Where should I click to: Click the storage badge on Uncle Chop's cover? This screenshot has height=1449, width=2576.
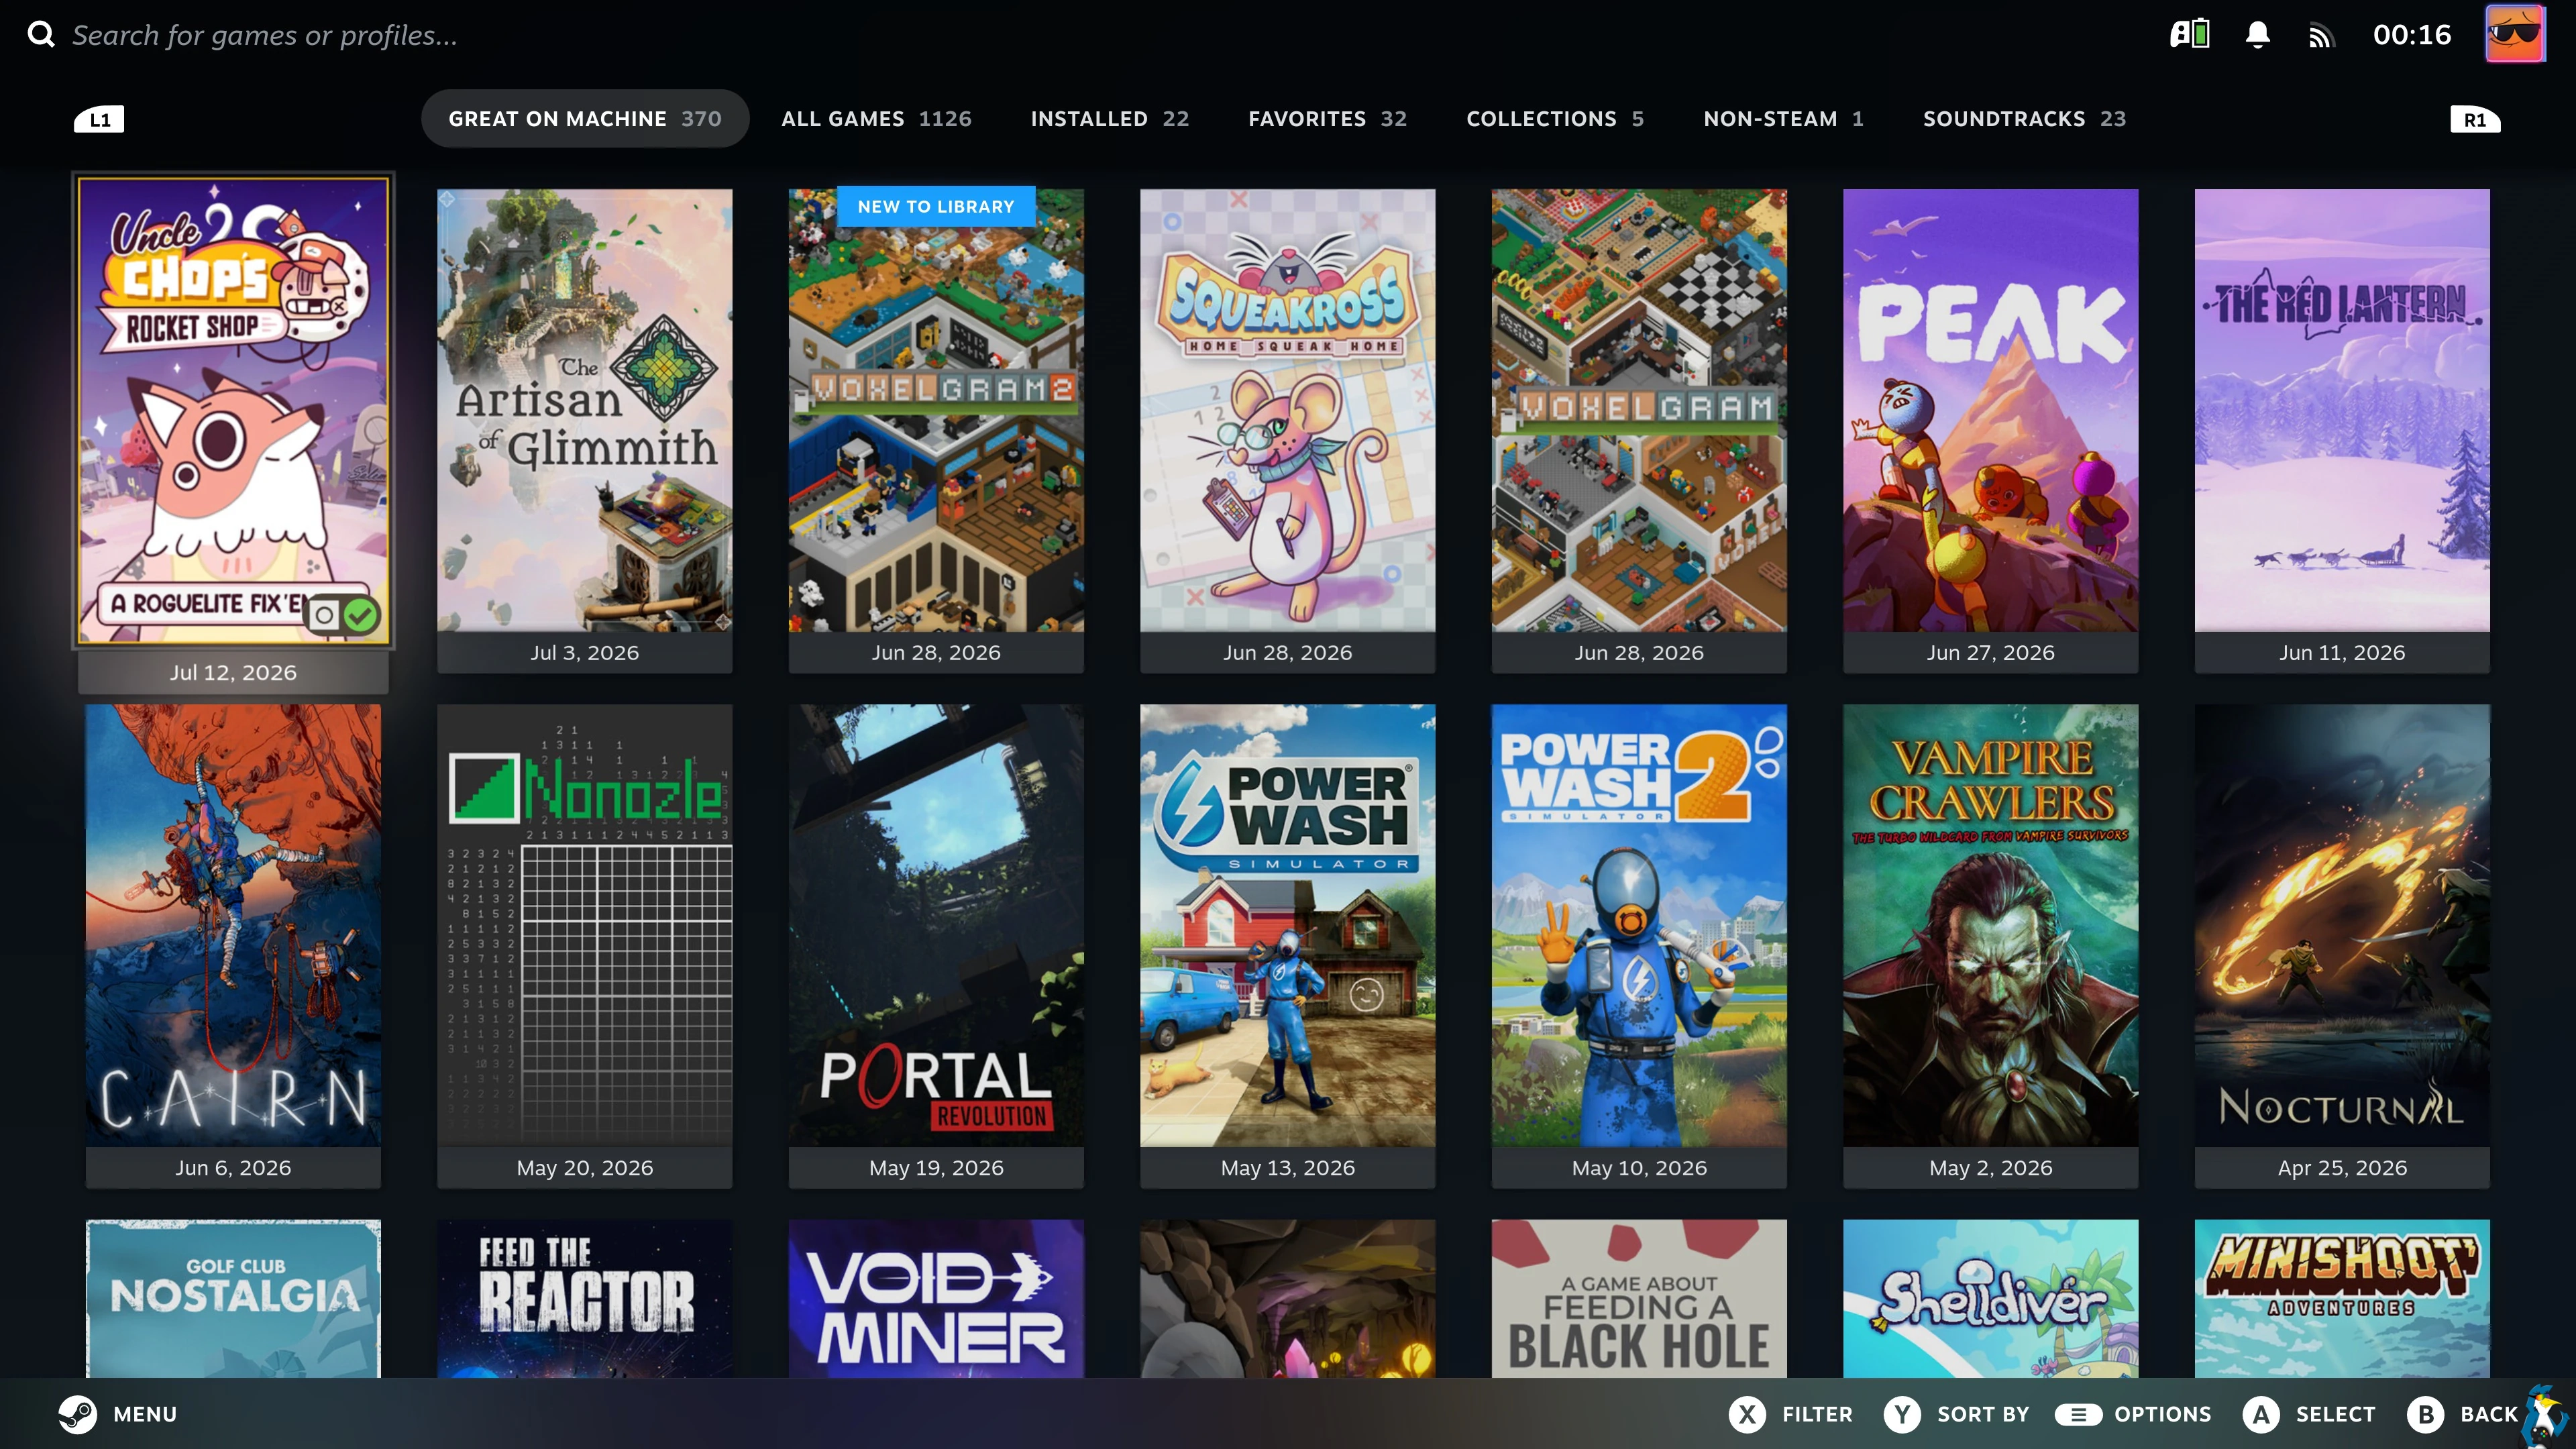[x=324, y=614]
